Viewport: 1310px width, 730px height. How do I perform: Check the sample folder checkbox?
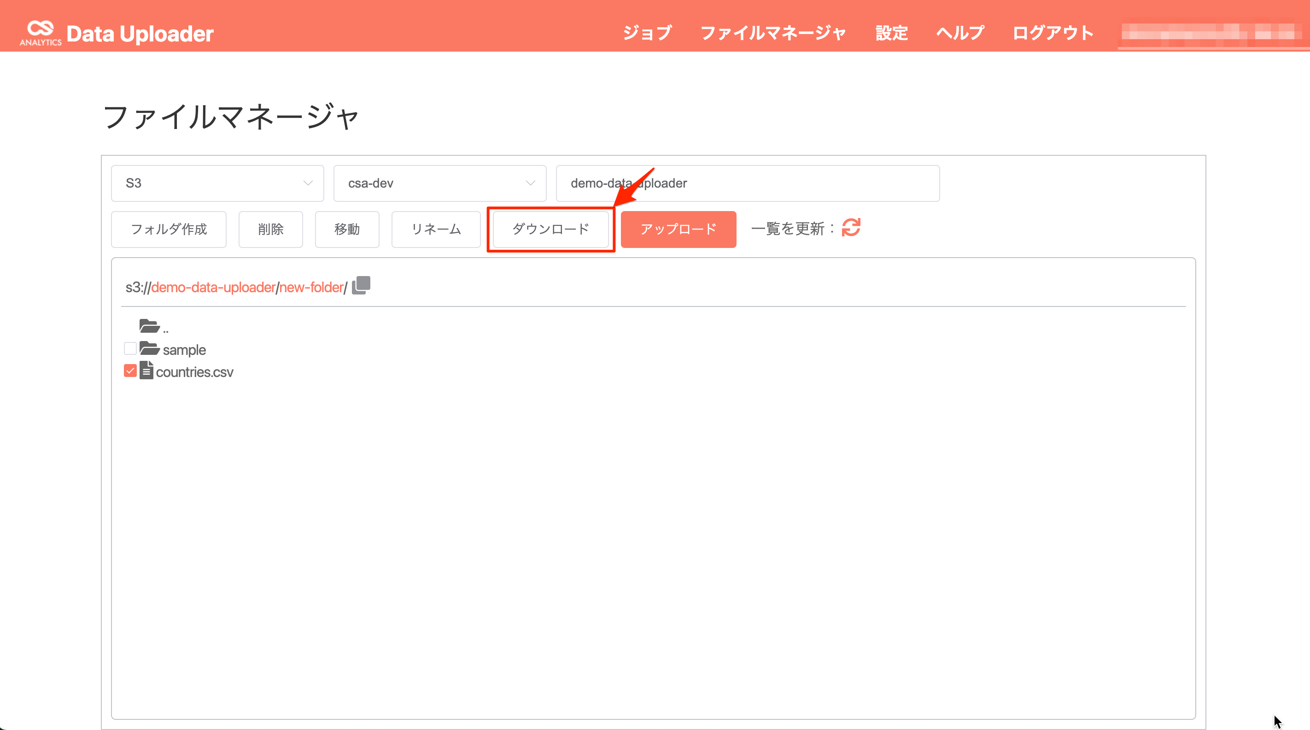point(130,348)
